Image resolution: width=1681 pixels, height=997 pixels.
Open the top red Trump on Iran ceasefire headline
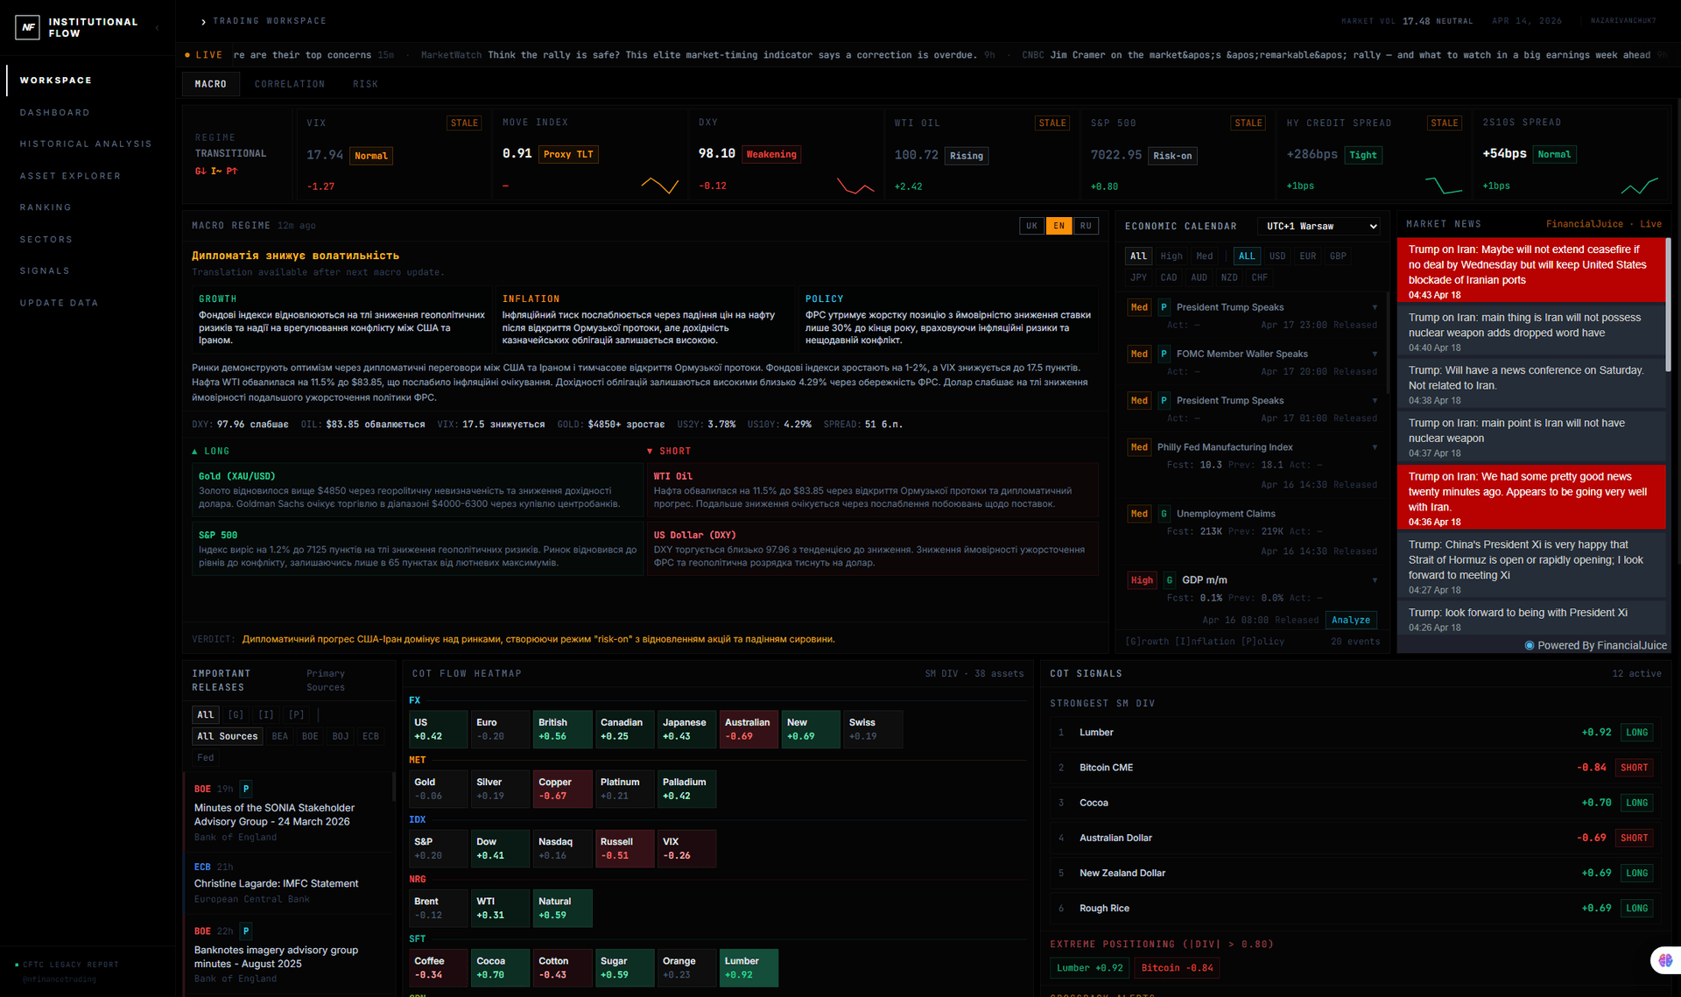pos(1530,271)
